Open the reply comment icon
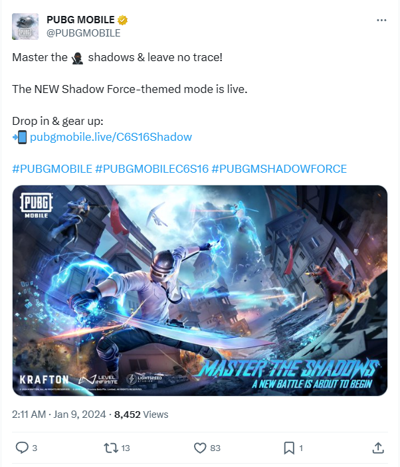Viewport: 400px width, 467px height. tap(22, 448)
